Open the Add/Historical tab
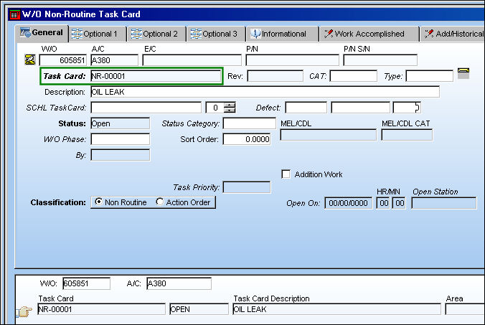The height and width of the screenshot is (325, 485). pyautogui.click(x=453, y=34)
